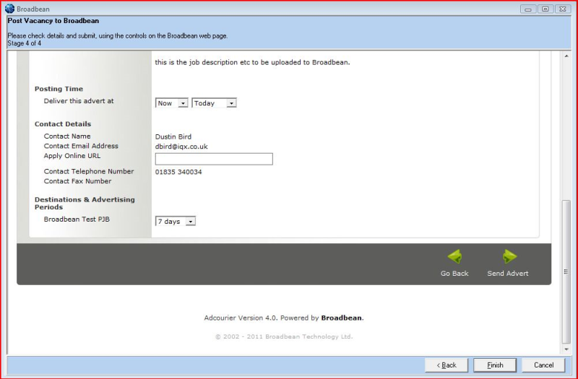Viewport: 578px width, 379px height.
Task: Open the Now delivery time dropdown
Action: [172, 103]
